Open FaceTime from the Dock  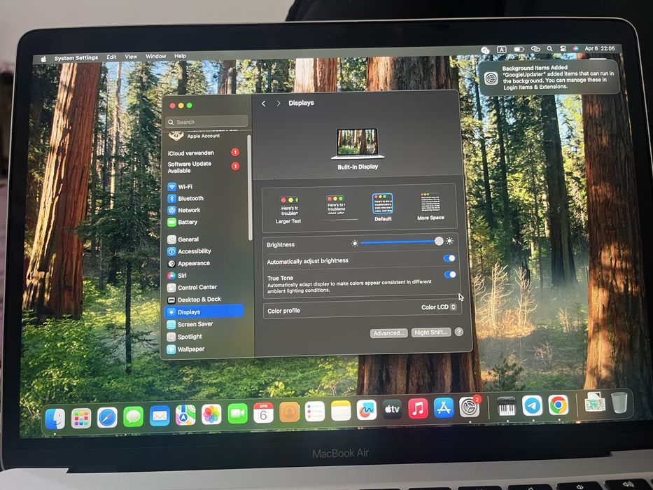pos(237,413)
